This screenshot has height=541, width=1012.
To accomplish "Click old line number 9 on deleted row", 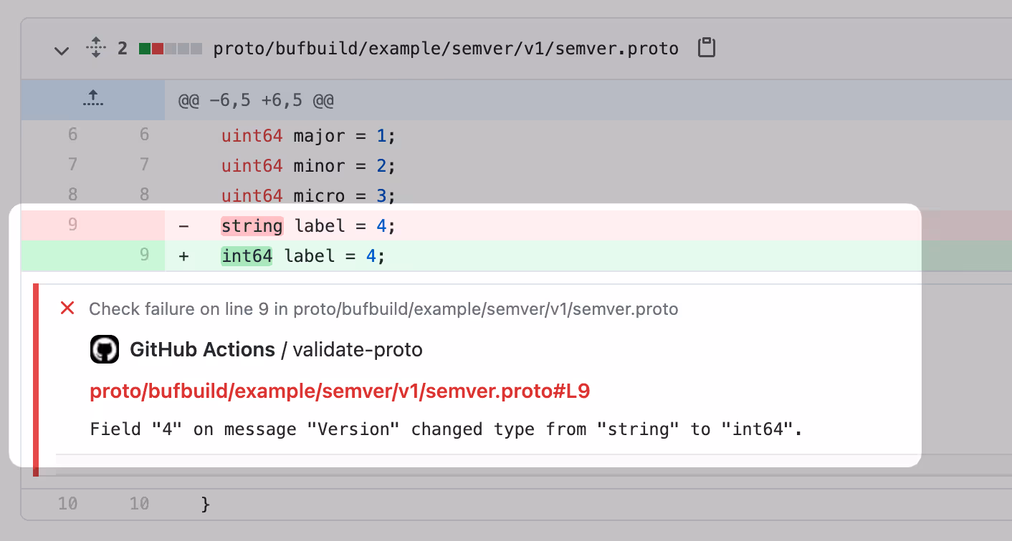I will click(x=72, y=225).
